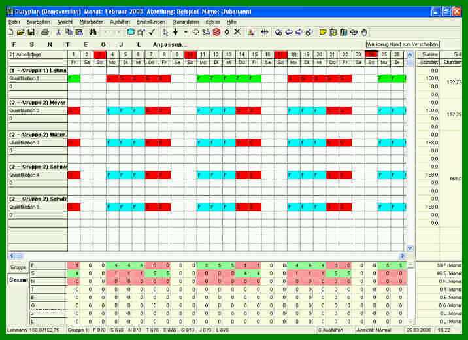
Task: Save the plan with the floppy disk icon
Action: (x=31, y=32)
